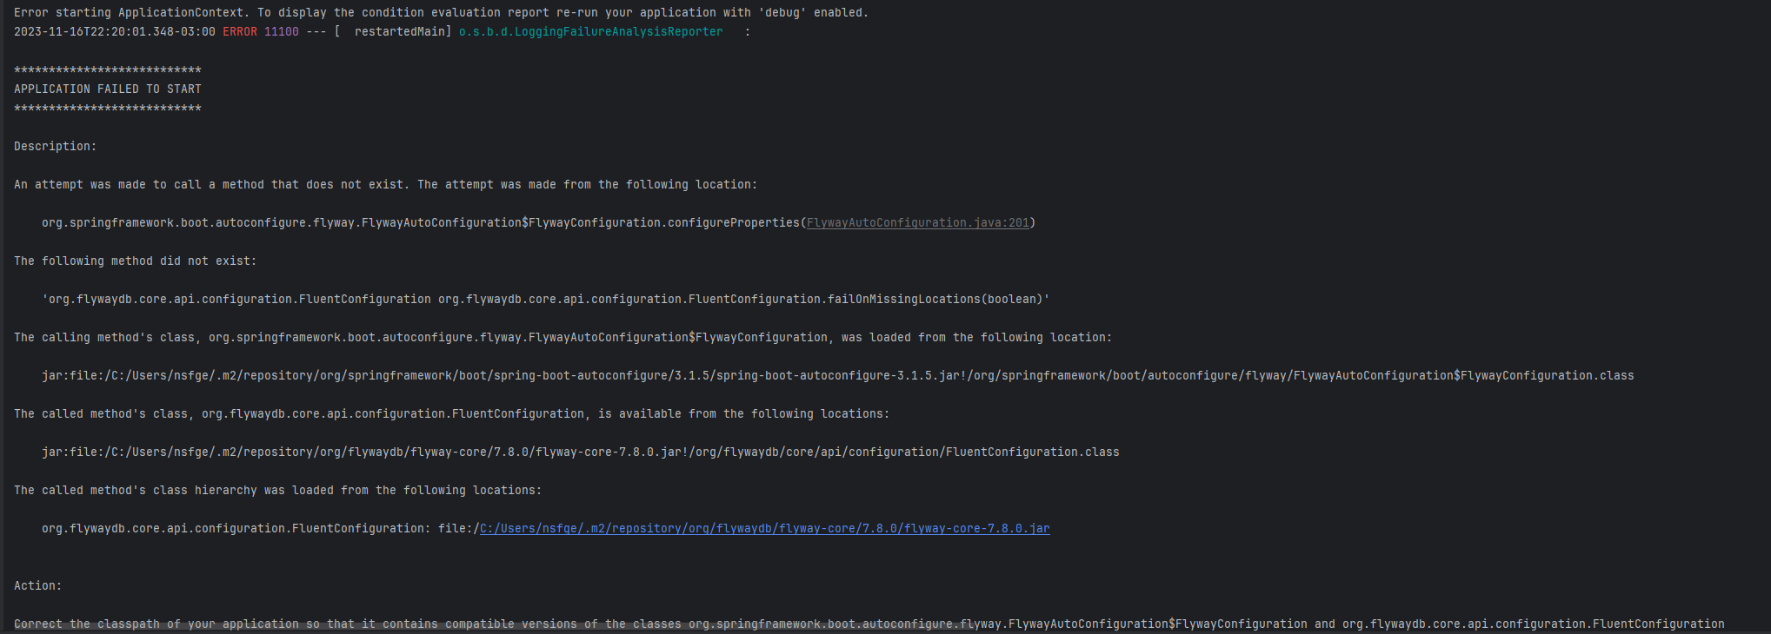Click the 'Error starting ApplicationContext' line
Screen dimensions: 1771x634
tap(441, 13)
